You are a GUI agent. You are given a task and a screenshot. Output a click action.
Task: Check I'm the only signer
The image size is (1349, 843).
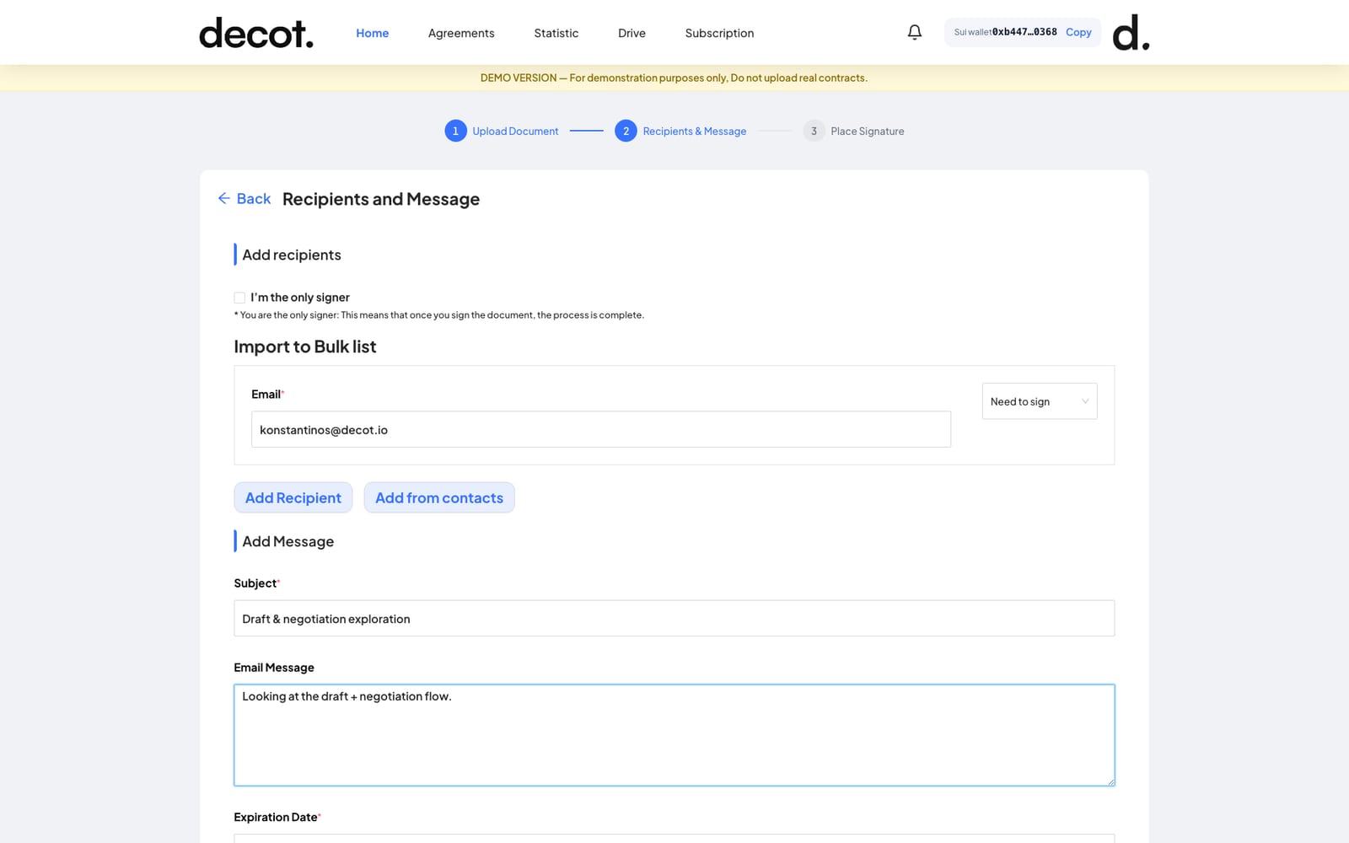coord(239,298)
